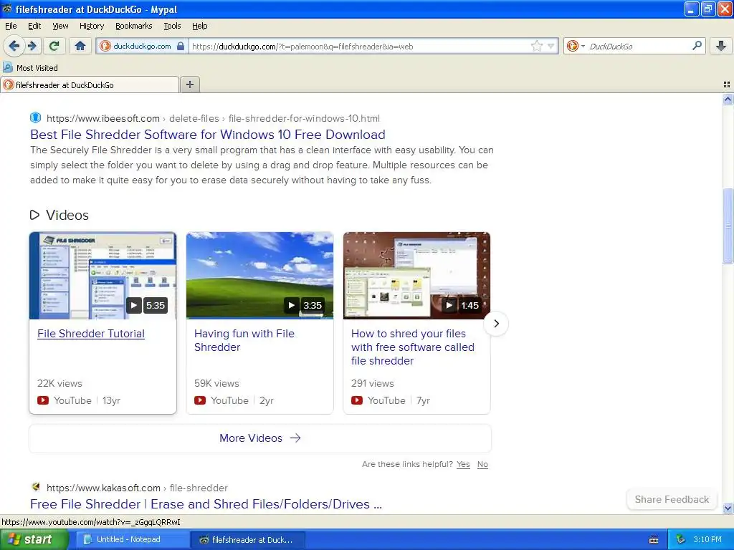Click YouTube icon on 2yr video card
734x550 pixels.
tap(200, 400)
